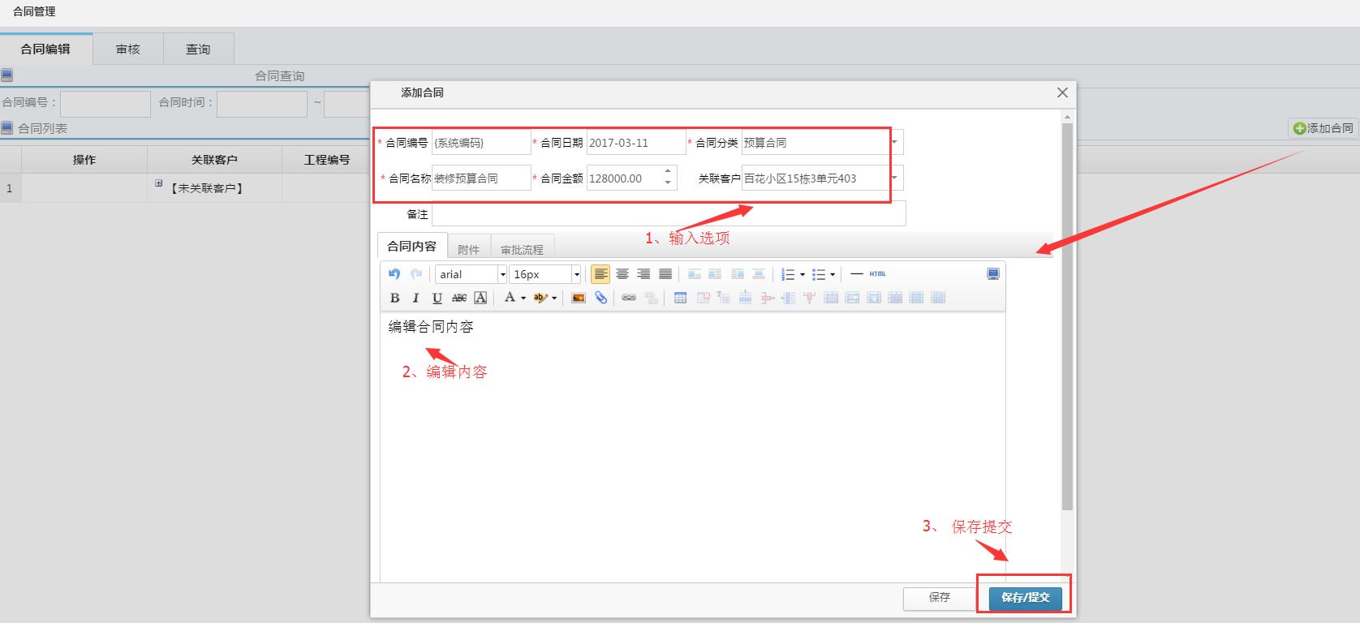Expand the 合同分类 dropdown
The image size is (1360, 623).
(894, 142)
